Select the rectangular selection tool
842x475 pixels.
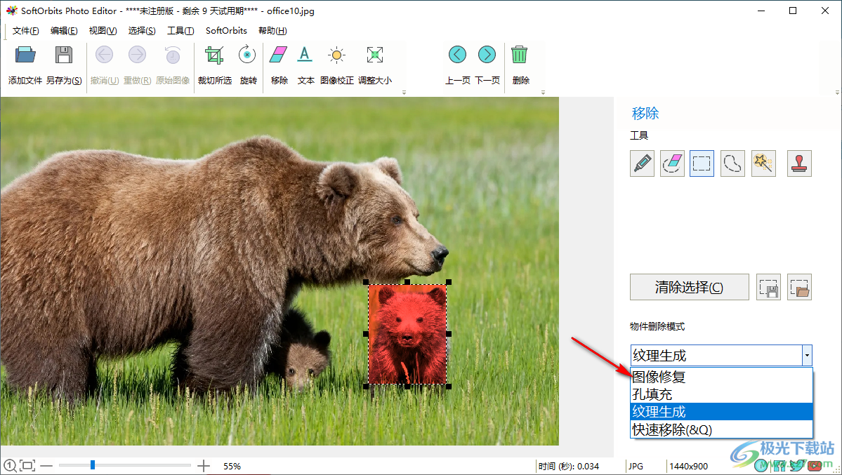702,163
